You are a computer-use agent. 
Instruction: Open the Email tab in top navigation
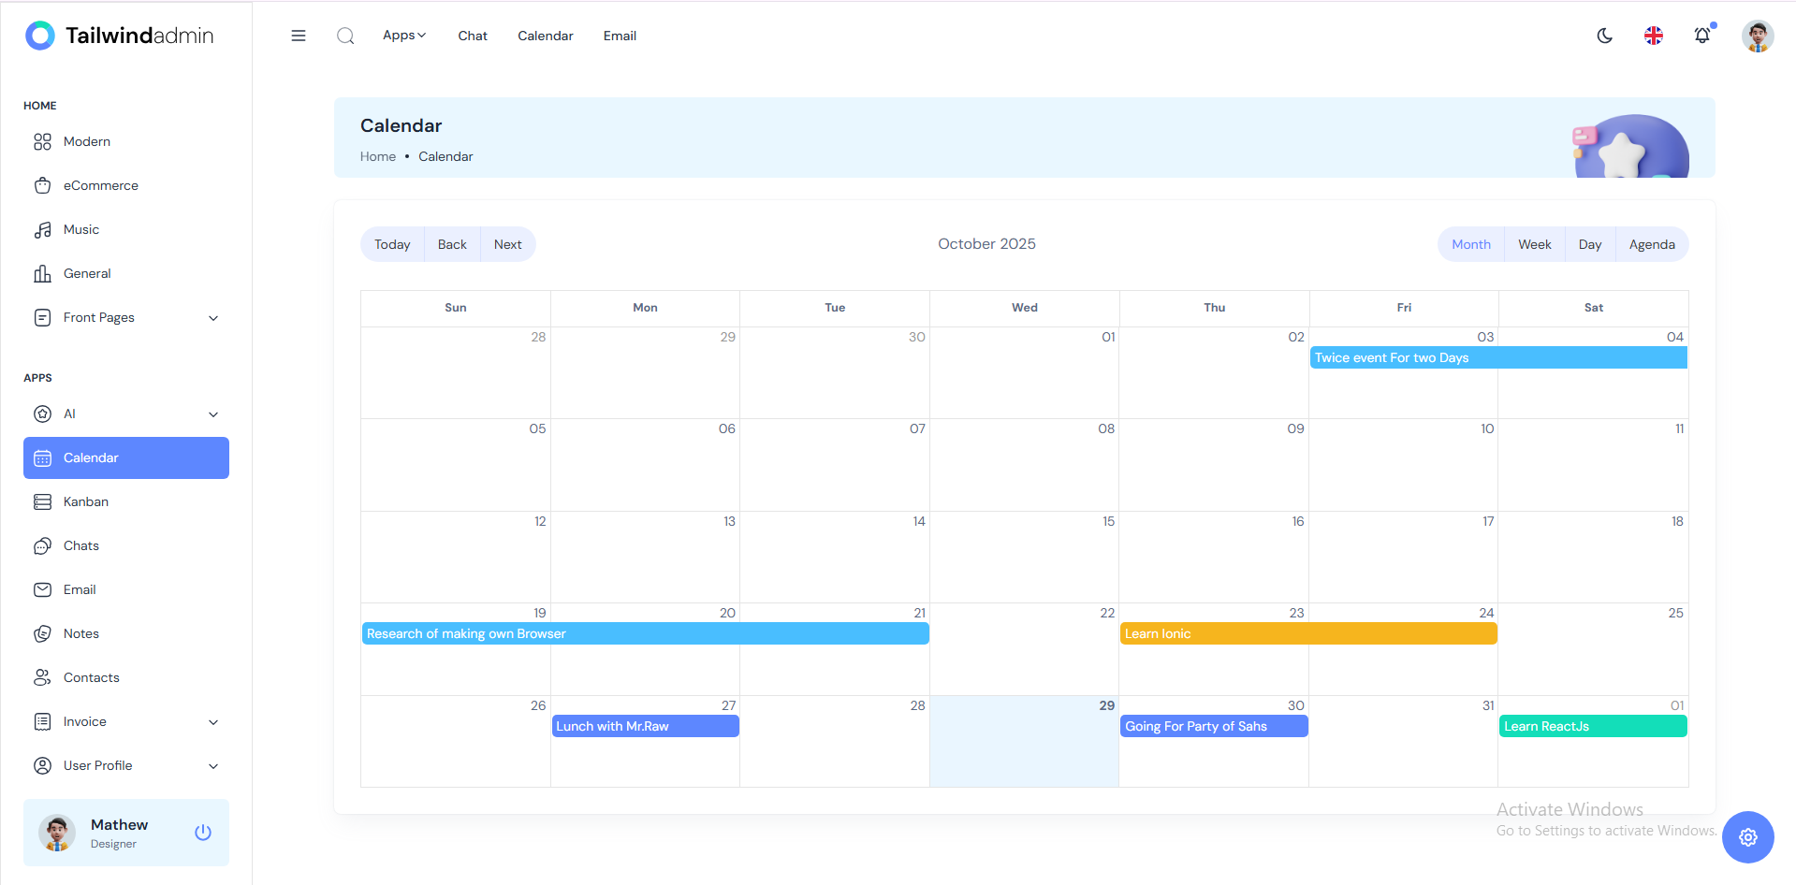tap(619, 36)
